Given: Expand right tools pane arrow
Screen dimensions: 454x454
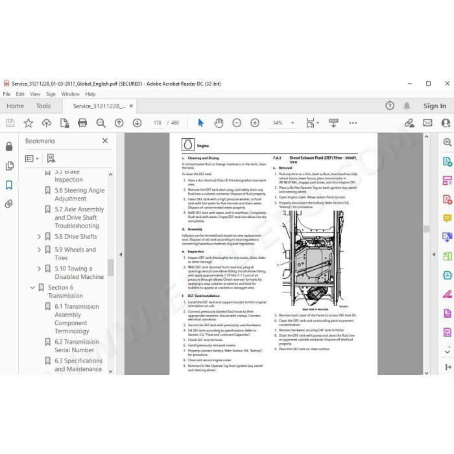Looking at the screenshot, I should click(434, 254).
